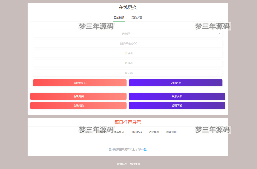Expand the 请选择 dropdown arrow
Viewport: 257px width, 169px height.
pyautogui.click(x=219, y=34)
